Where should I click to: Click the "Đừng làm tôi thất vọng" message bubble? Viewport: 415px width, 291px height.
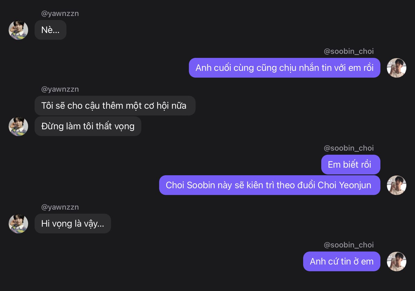pyautogui.click(x=88, y=126)
